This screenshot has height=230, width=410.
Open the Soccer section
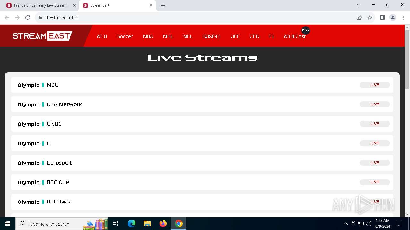click(125, 36)
